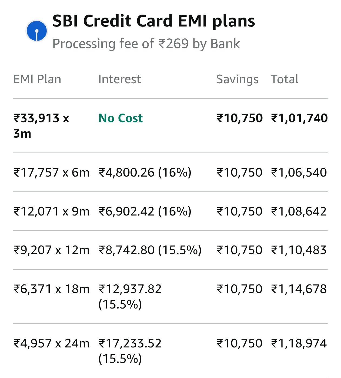The width and height of the screenshot is (341, 378).
Task: Click the ₹12,937.82 (15.5%) interest amount
Action: click(x=130, y=297)
